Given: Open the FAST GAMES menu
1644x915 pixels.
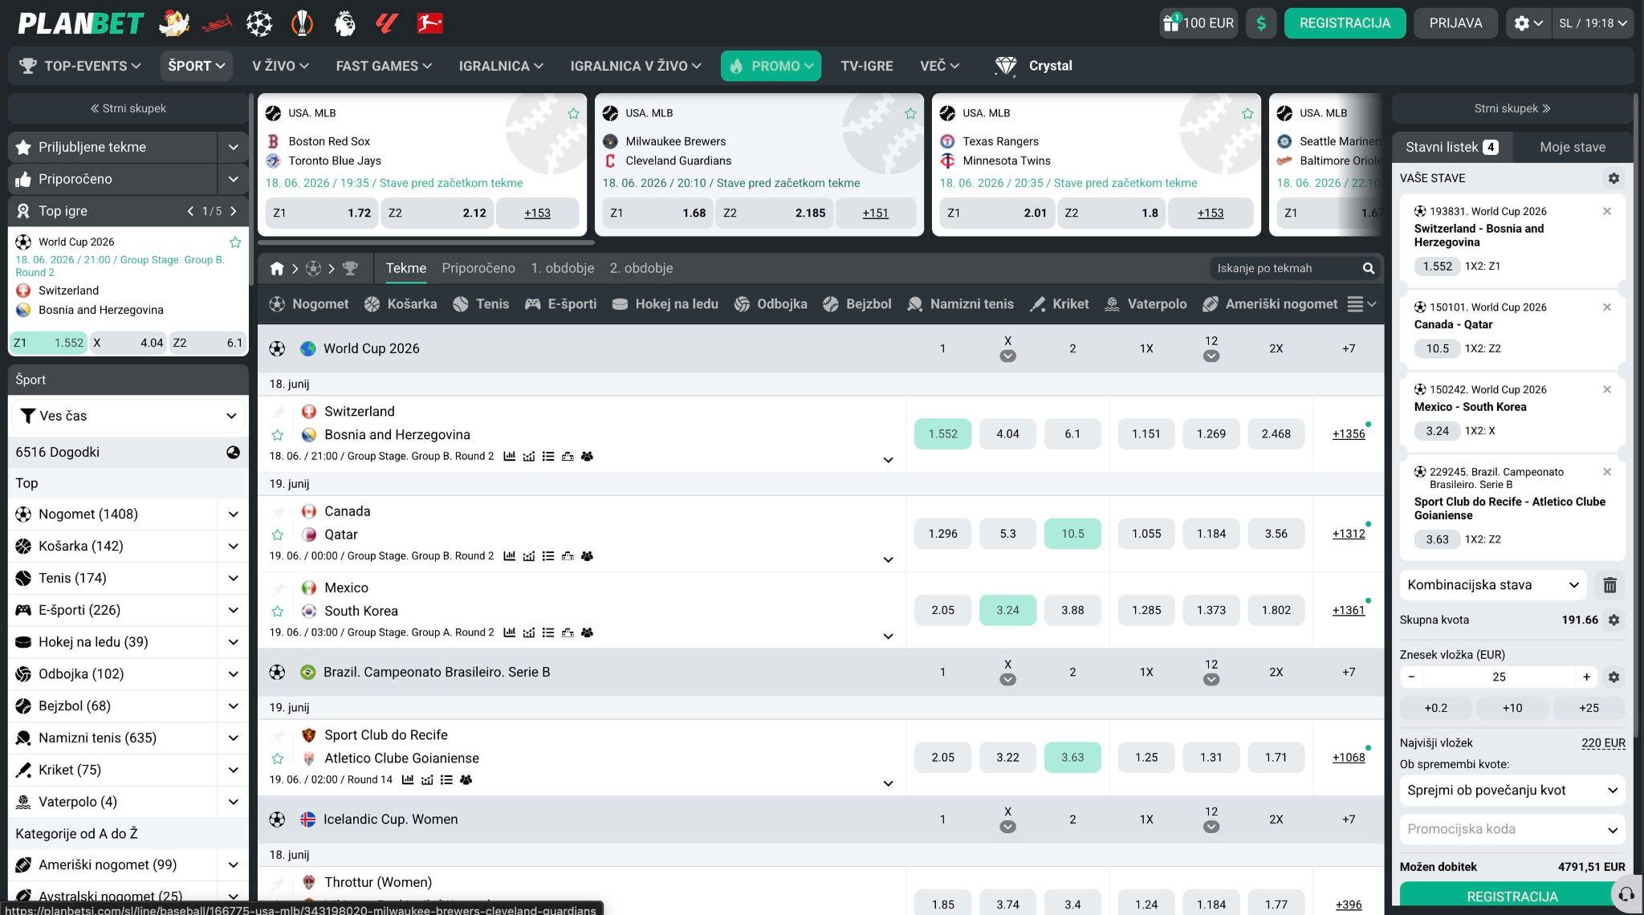Looking at the screenshot, I should (x=384, y=66).
